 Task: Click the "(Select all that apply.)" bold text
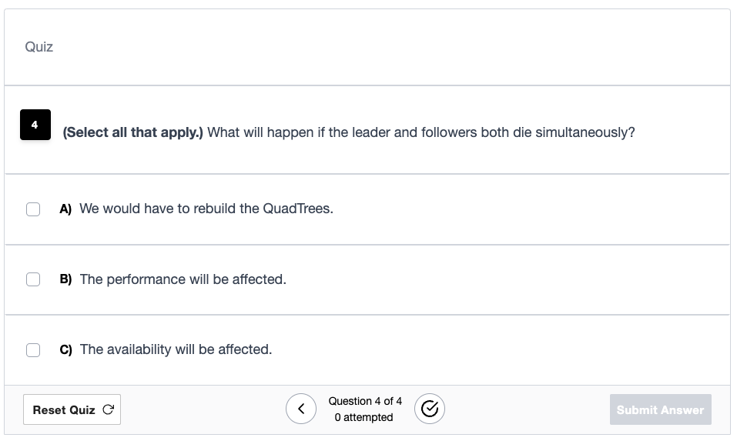pyautogui.click(x=132, y=132)
